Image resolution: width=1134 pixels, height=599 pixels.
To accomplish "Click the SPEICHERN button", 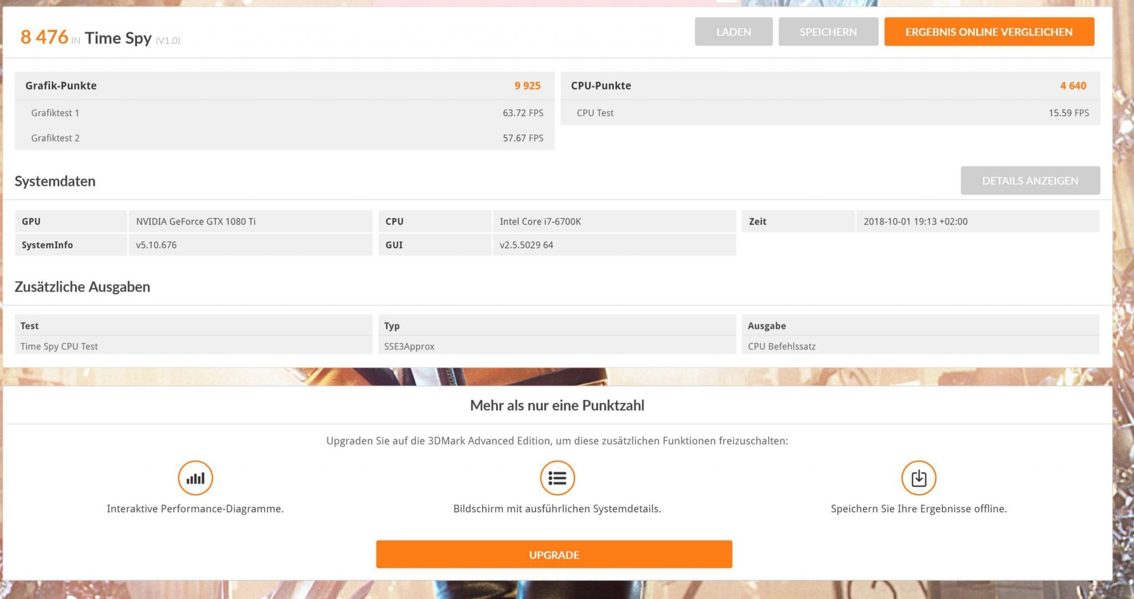I will [828, 32].
